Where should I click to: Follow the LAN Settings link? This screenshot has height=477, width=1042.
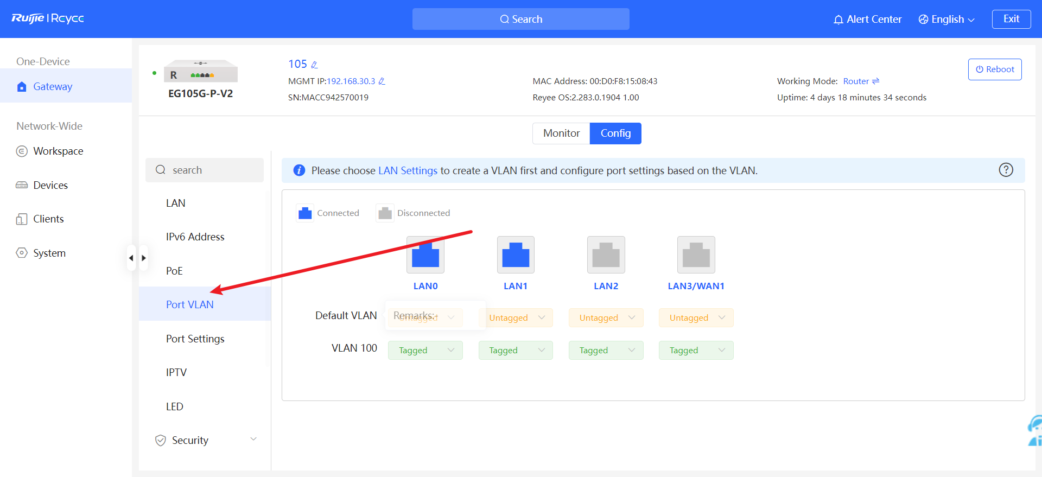[408, 170]
